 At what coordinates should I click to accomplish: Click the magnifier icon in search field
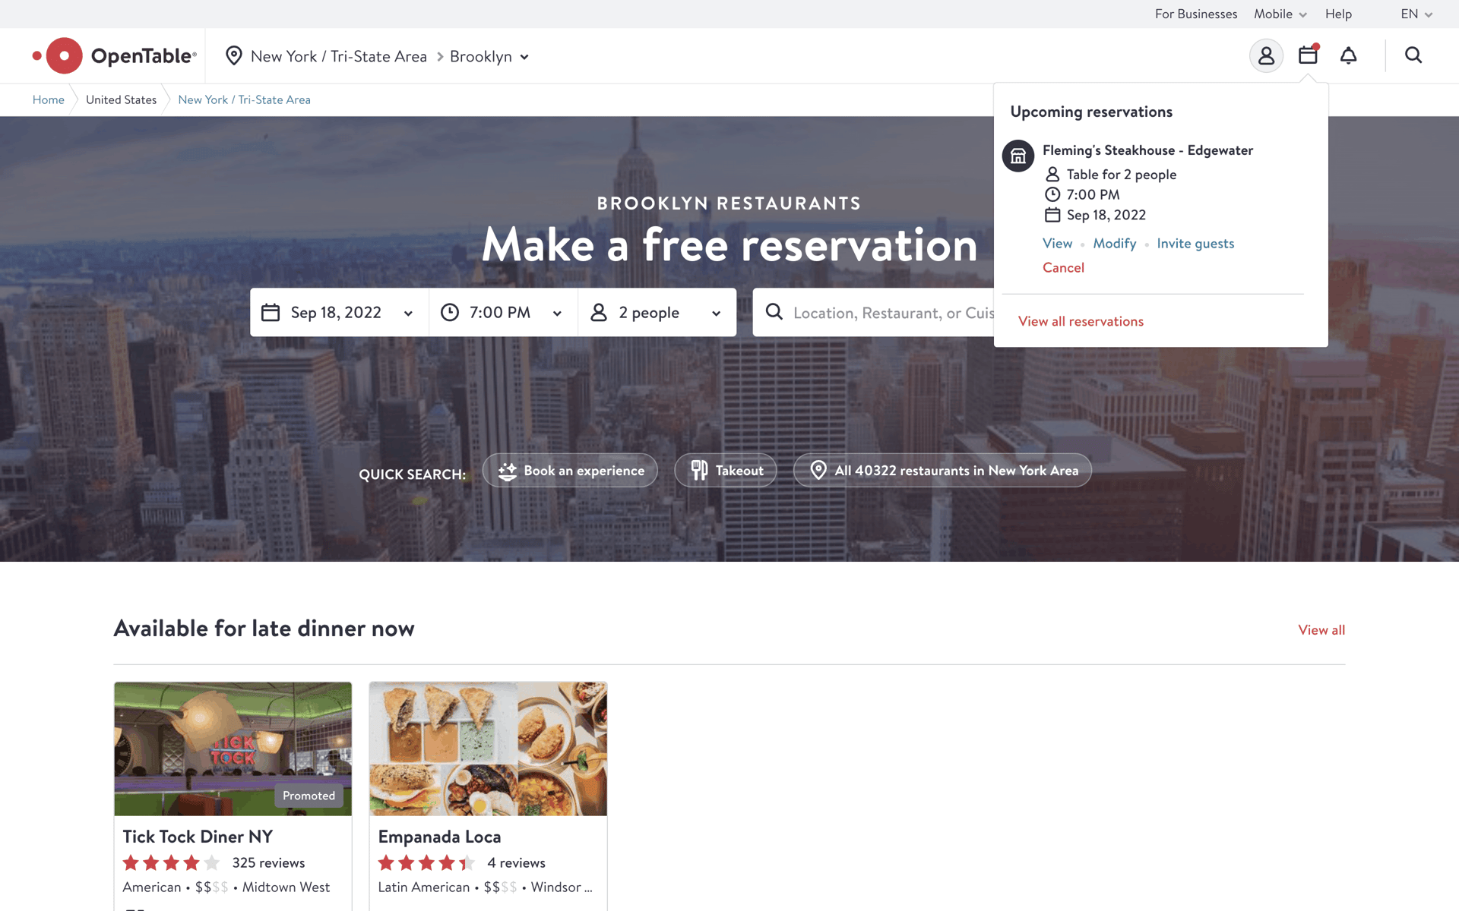pyautogui.click(x=774, y=312)
